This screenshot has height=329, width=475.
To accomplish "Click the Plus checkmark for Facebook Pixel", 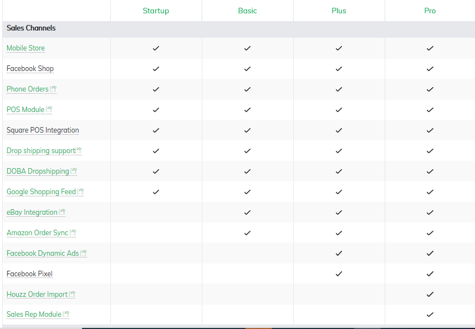I will [x=339, y=274].
